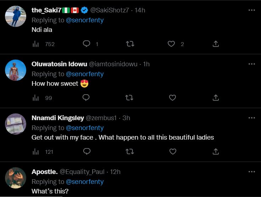Like the_Saki7's "Ndi ala" tweet
Screen dimensions: 261x197
tap(172, 44)
